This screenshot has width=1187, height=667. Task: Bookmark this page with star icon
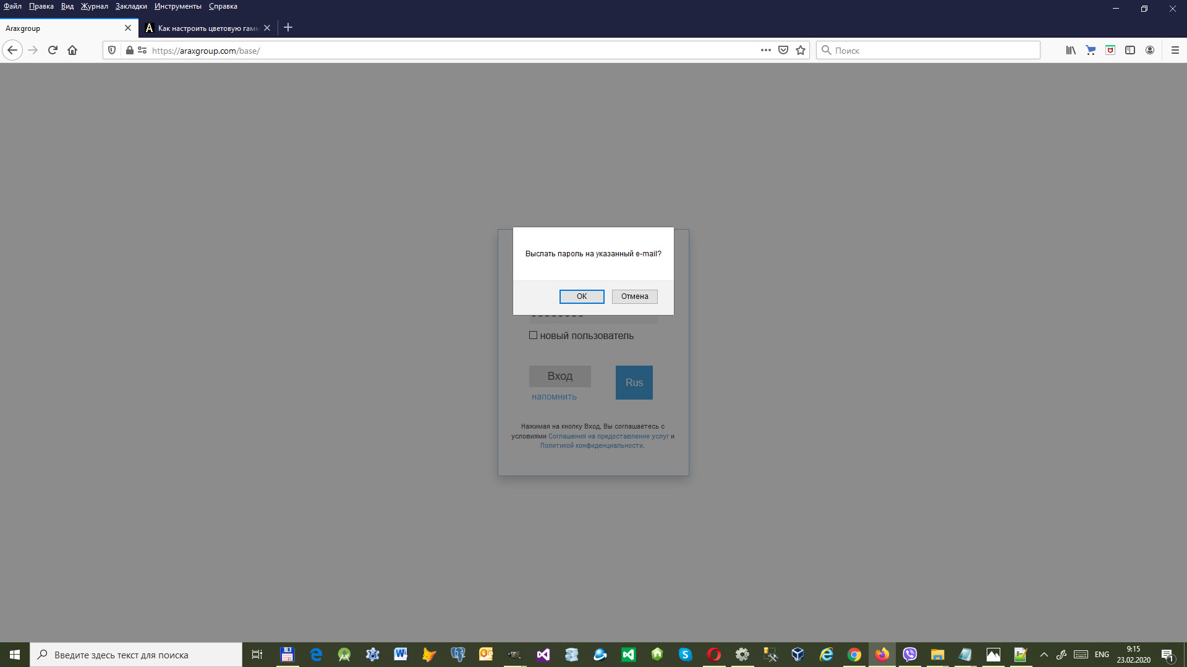point(801,50)
